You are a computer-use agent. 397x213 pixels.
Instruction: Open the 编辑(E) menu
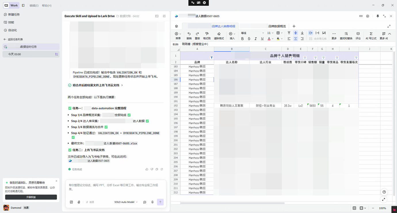(34, 5)
